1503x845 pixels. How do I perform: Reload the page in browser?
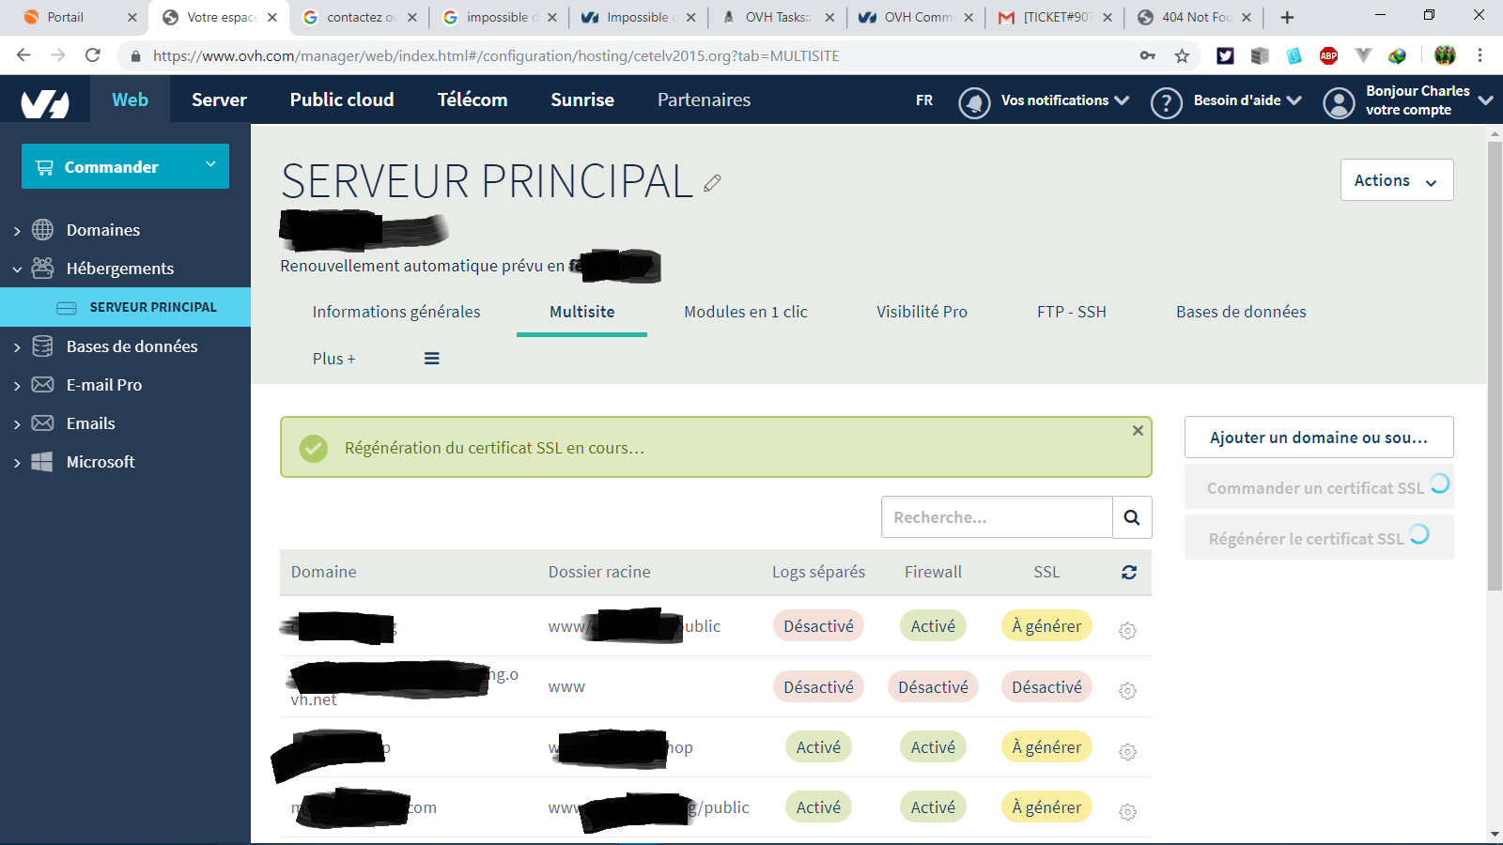pos(93,55)
